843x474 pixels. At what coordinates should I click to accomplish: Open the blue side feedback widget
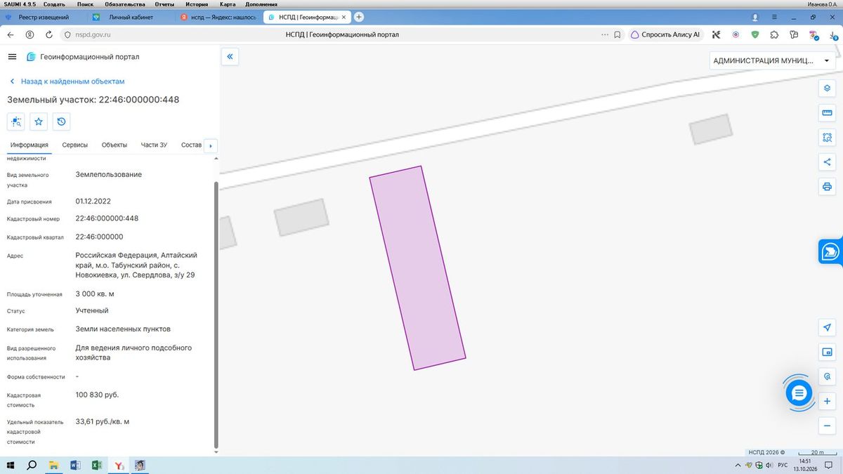click(x=830, y=251)
